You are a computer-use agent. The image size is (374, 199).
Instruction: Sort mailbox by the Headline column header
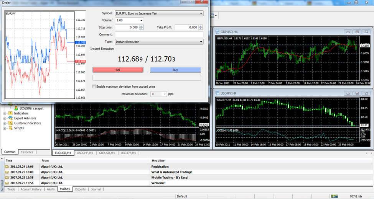[262, 161]
